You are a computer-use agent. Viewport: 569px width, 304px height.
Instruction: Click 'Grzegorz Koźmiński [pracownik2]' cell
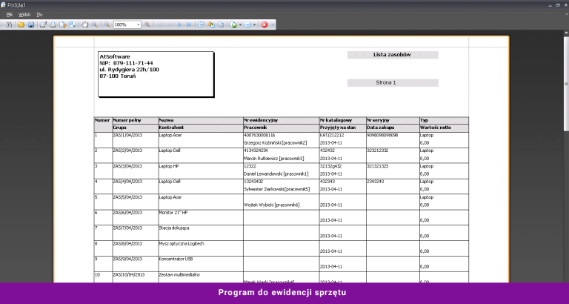point(276,143)
